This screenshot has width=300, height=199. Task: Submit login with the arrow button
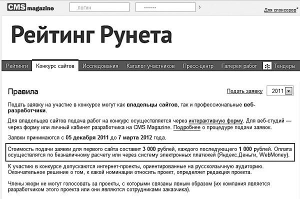click(x=199, y=7)
